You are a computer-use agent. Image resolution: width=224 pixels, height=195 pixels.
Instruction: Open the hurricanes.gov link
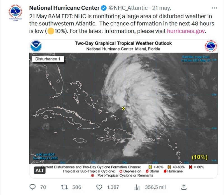(186, 31)
